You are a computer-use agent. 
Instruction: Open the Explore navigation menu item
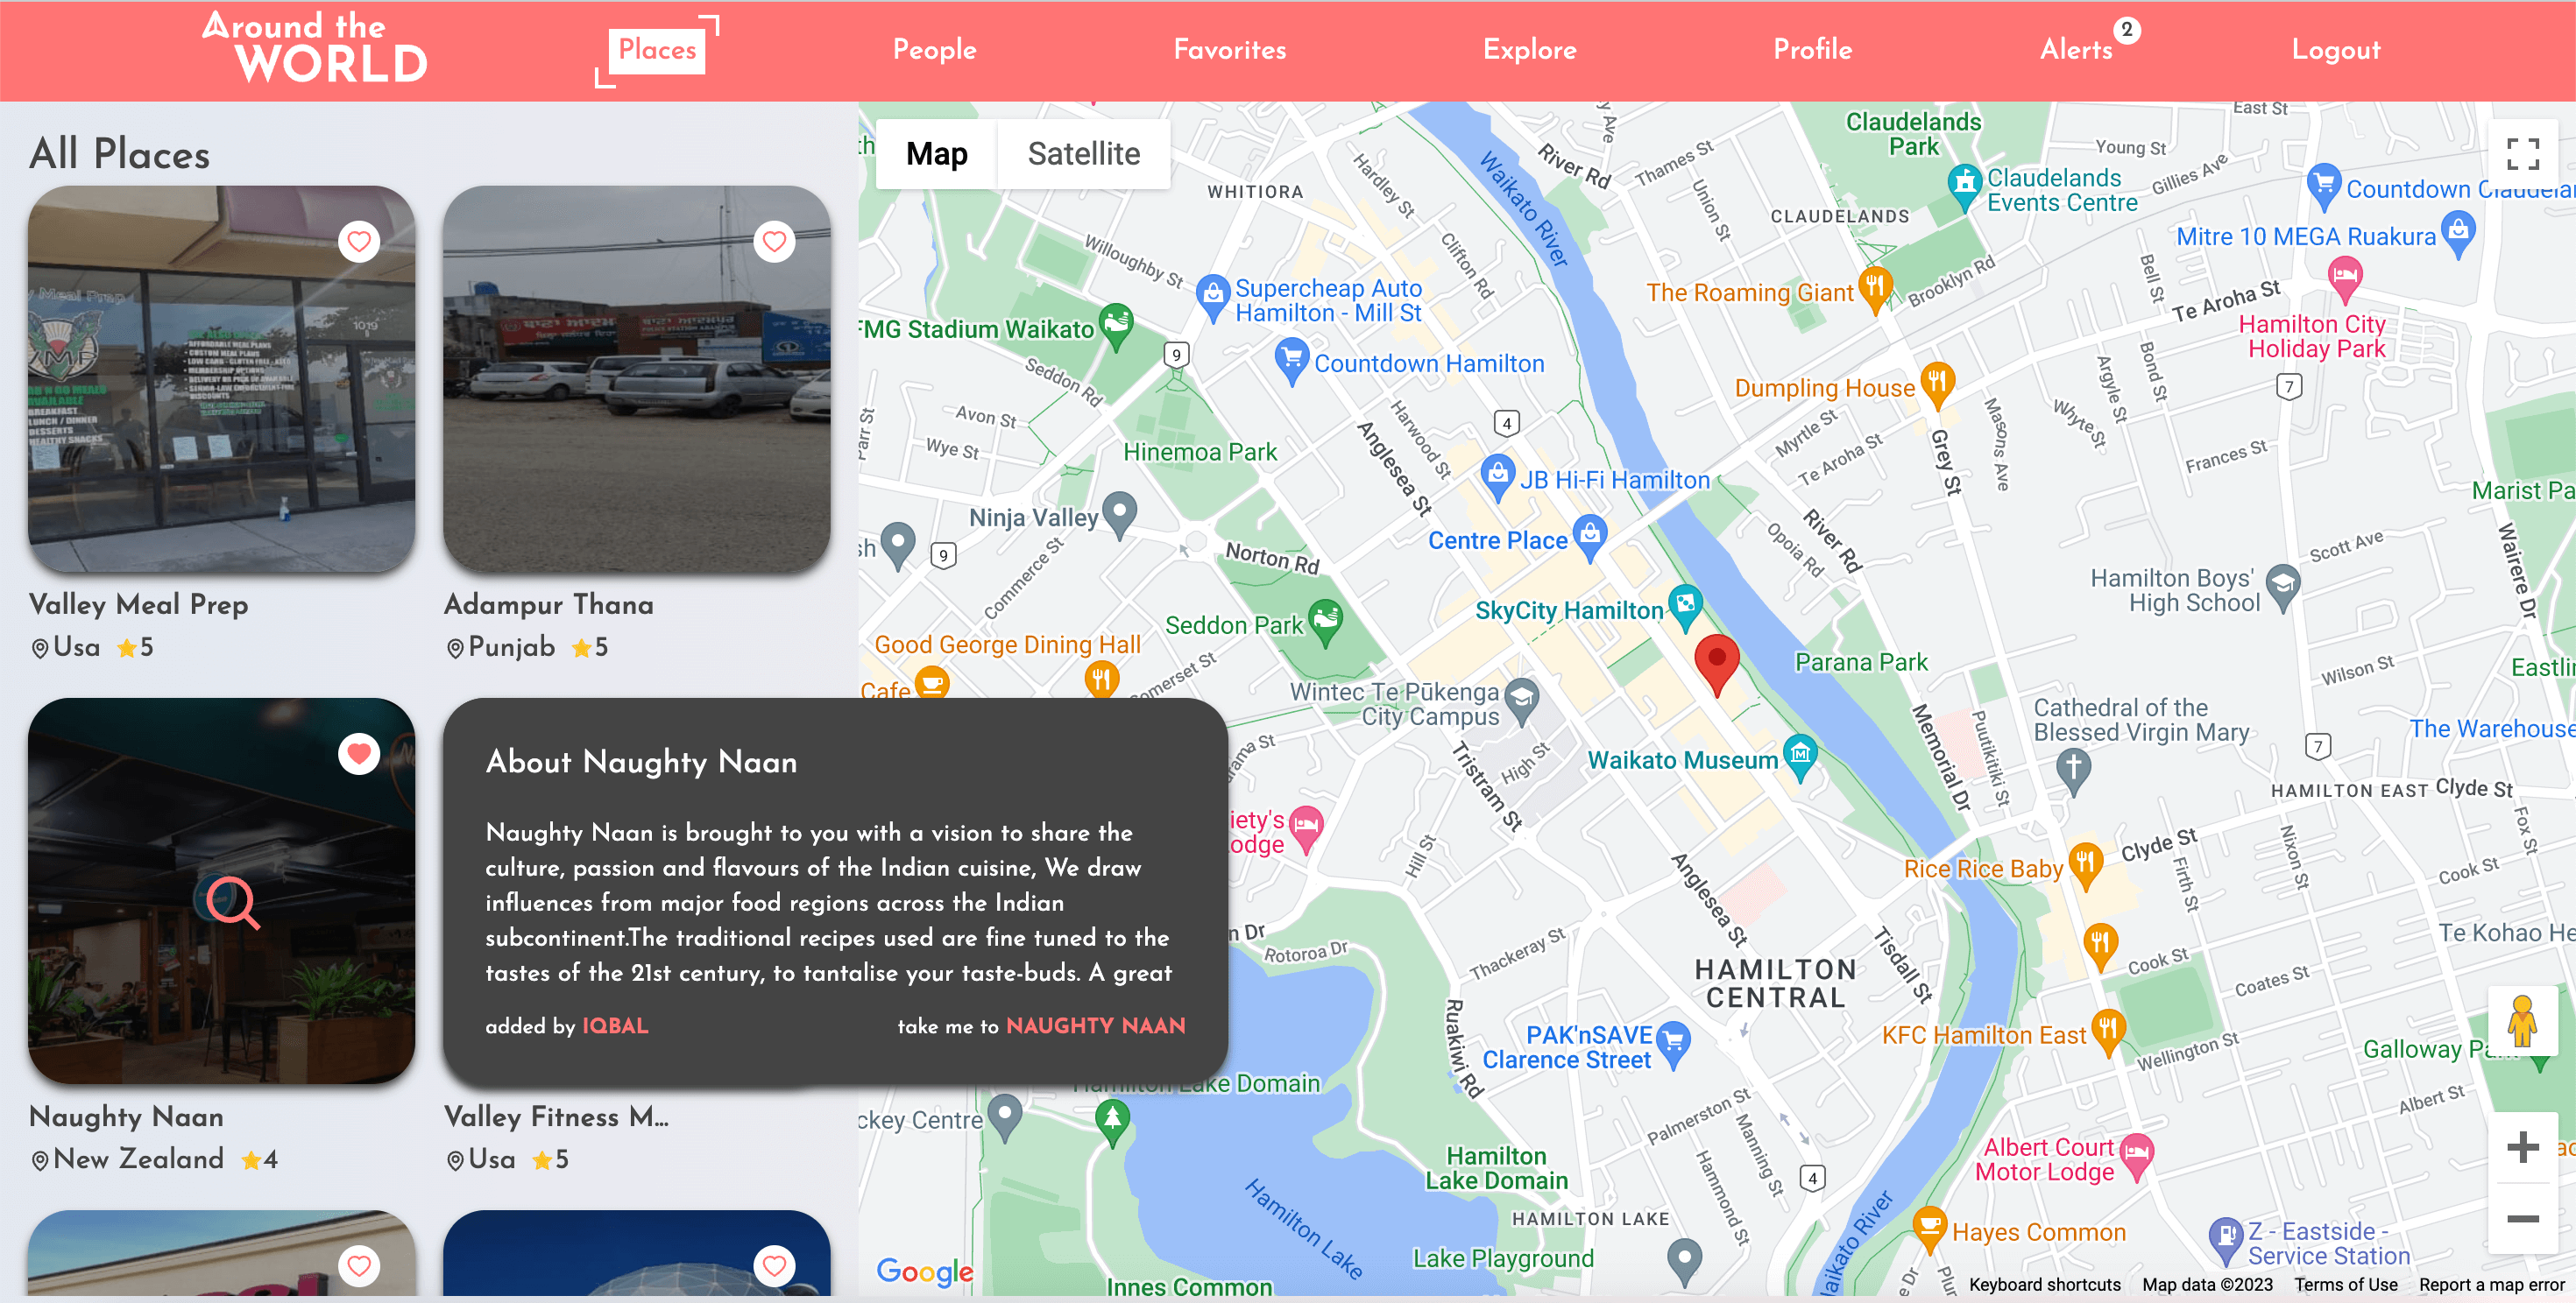1529,52
